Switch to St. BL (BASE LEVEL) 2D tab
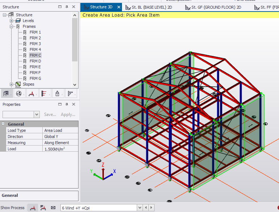Image resolution: width=279 pixels, height=212 pixels. 149,7
